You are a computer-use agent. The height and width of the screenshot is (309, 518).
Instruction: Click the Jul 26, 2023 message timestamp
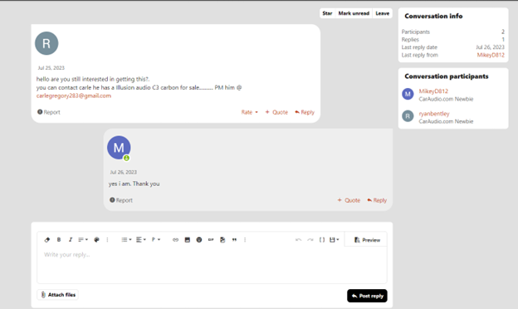tap(123, 172)
